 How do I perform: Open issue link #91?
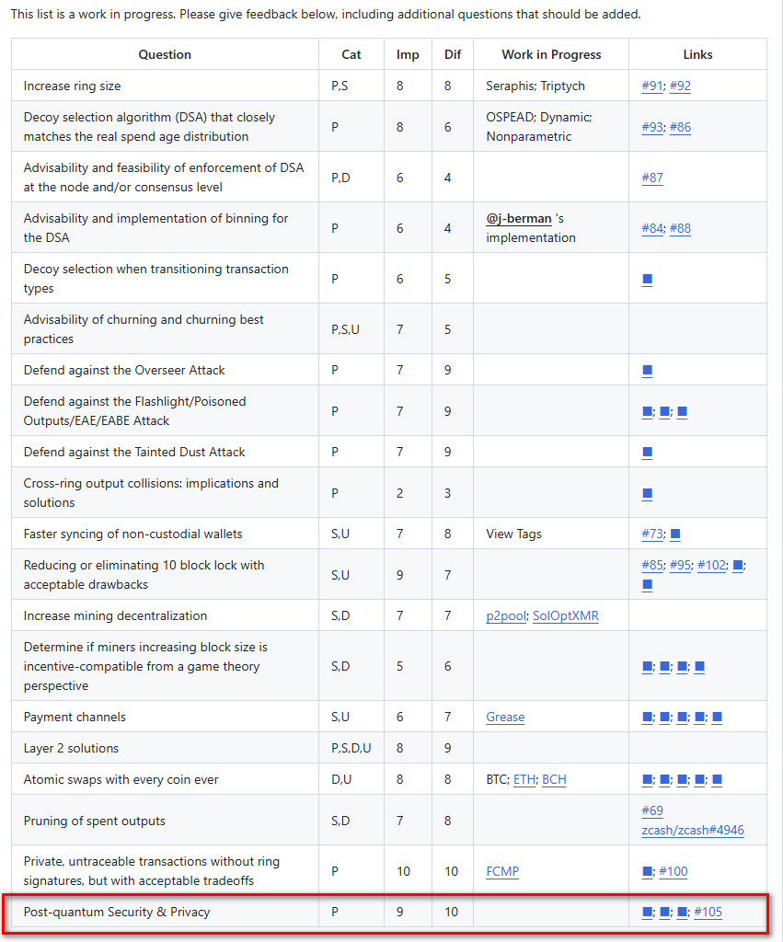click(x=652, y=86)
